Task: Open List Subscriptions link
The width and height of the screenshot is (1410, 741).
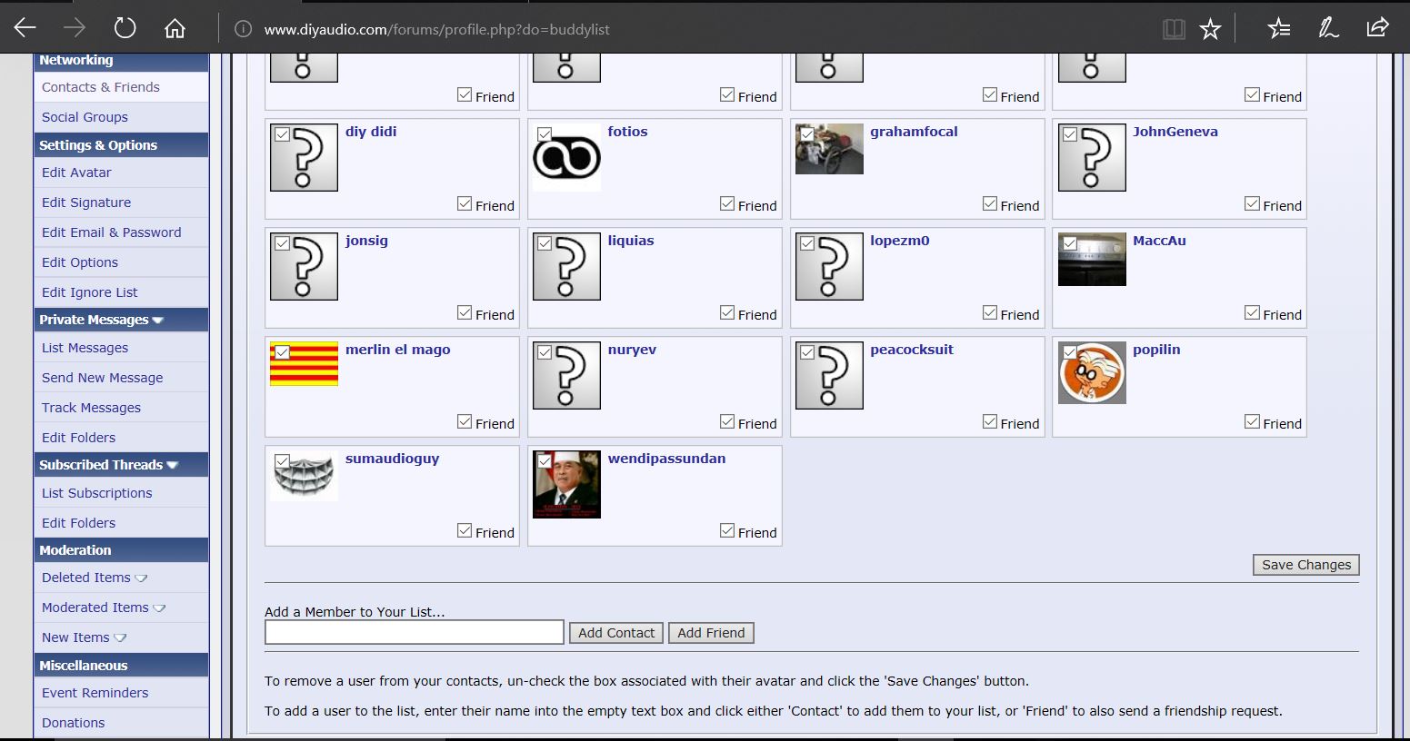Action: [96, 493]
